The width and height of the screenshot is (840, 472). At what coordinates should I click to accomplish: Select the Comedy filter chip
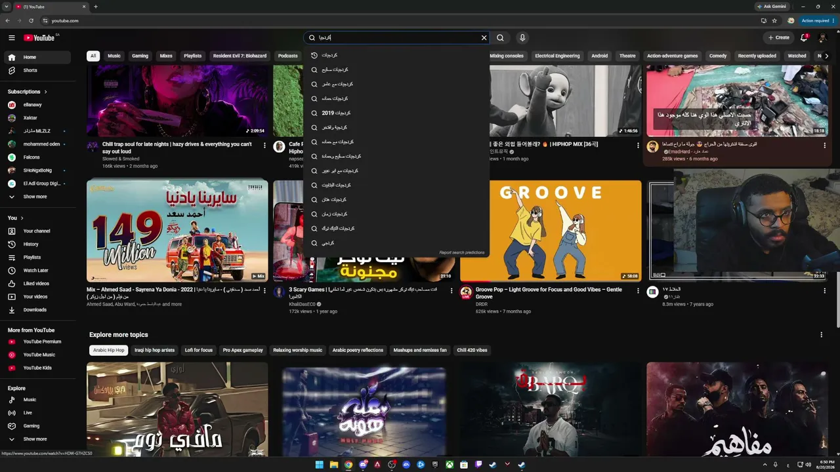coord(718,56)
